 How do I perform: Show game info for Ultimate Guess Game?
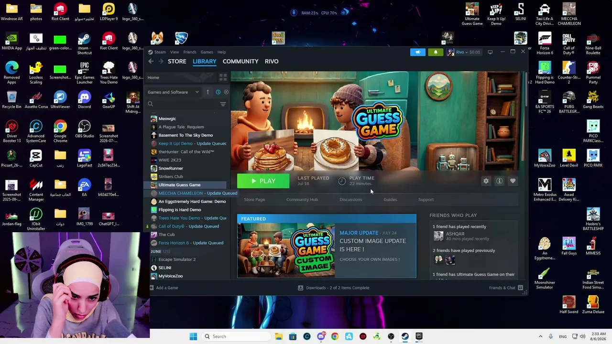coord(499,181)
